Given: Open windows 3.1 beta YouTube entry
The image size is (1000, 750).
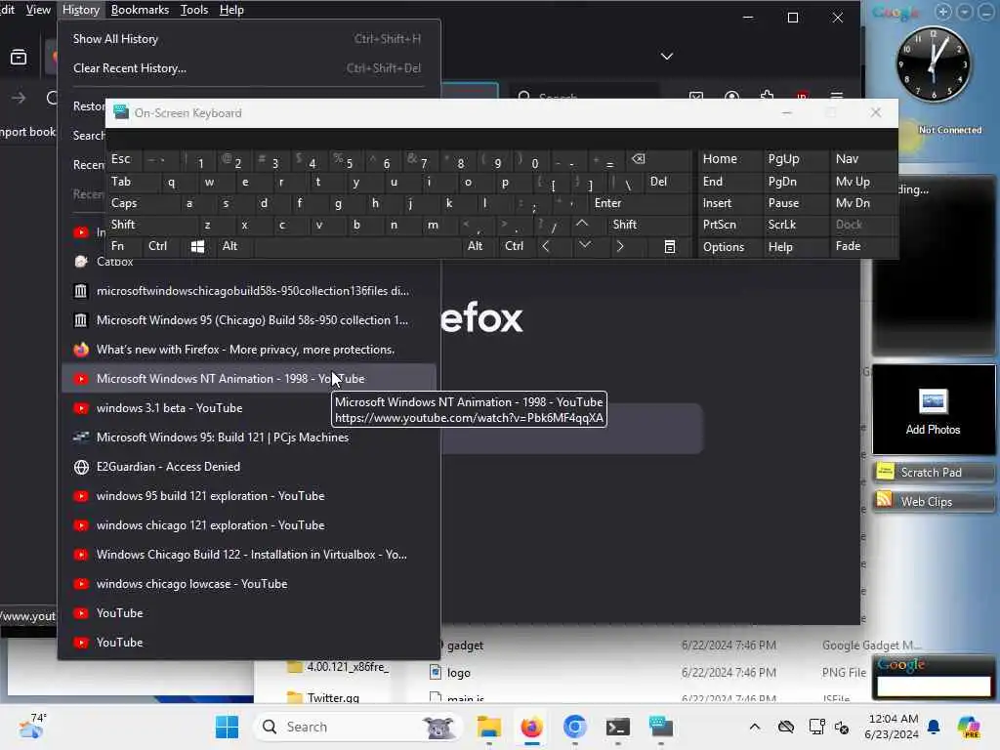Looking at the screenshot, I should [x=249, y=408].
